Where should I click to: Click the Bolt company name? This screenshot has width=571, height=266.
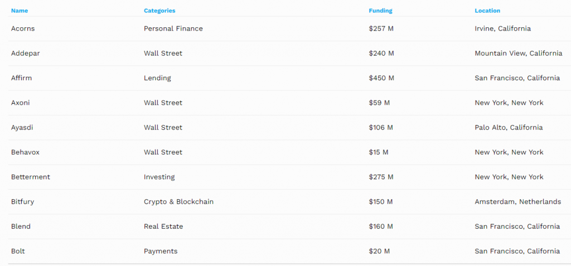click(x=18, y=251)
